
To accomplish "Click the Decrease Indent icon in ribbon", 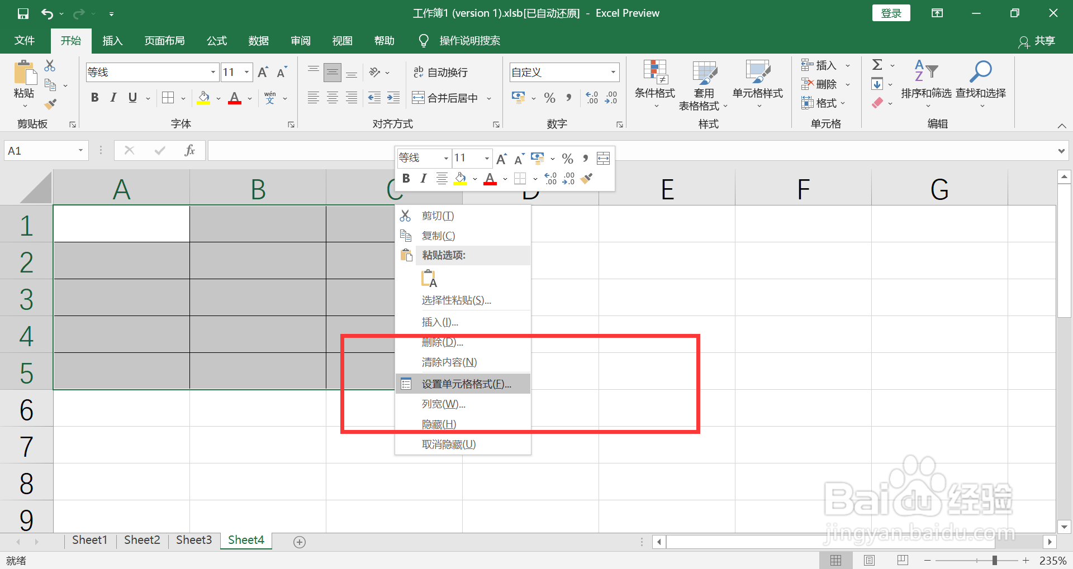I will click(x=374, y=98).
